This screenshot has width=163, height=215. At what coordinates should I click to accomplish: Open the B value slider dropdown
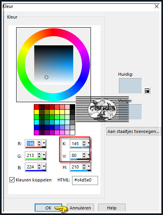coord(44,167)
